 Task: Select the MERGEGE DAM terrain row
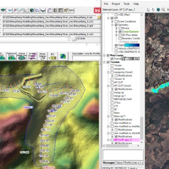tap(123, 99)
